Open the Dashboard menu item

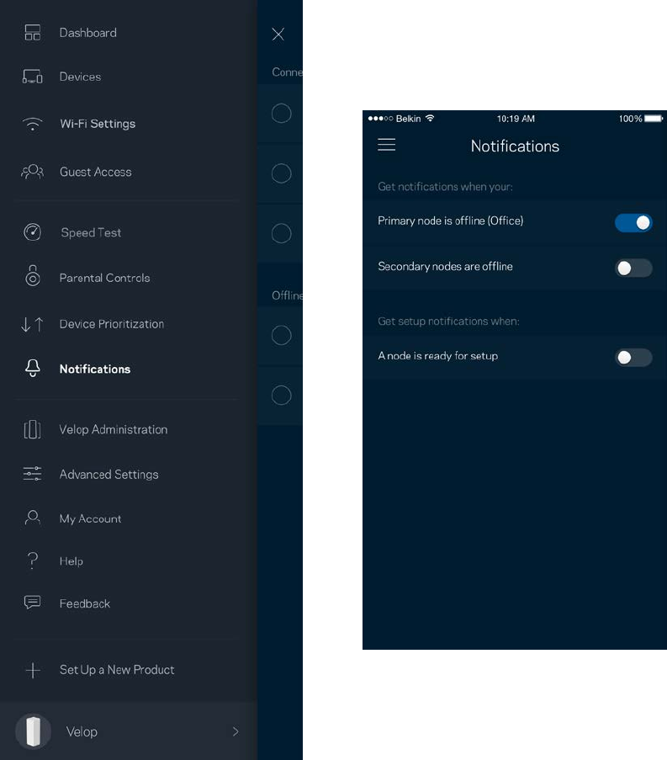[x=87, y=33]
